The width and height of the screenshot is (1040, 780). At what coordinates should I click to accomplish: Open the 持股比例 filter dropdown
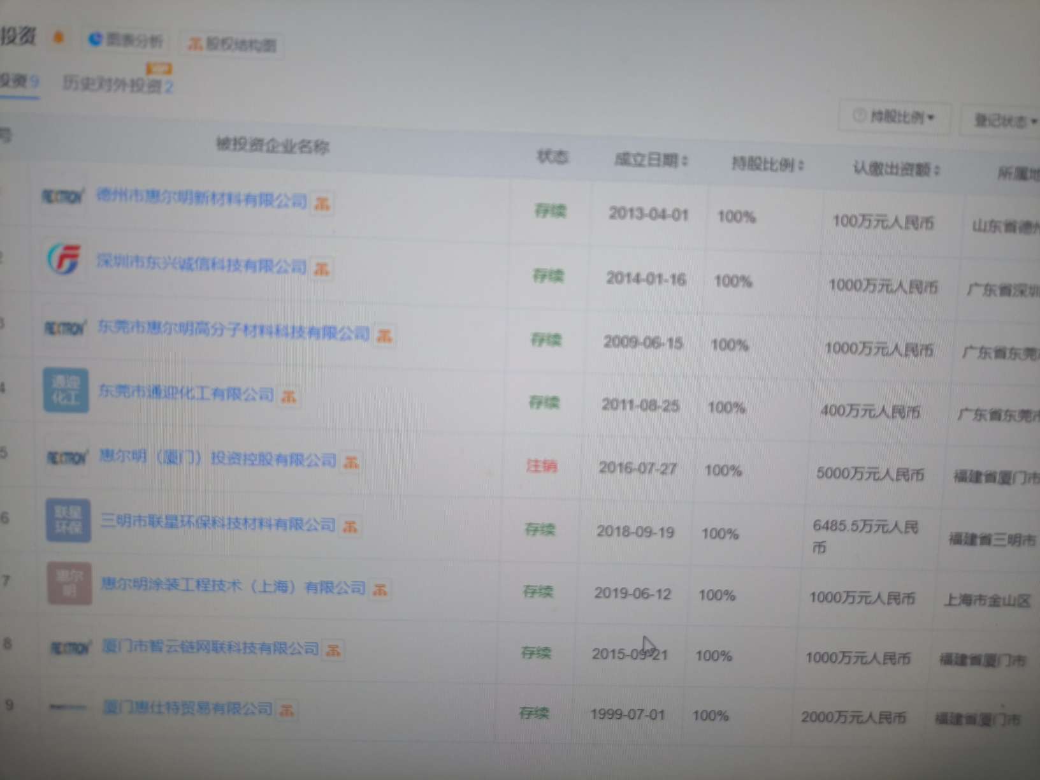point(894,116)
